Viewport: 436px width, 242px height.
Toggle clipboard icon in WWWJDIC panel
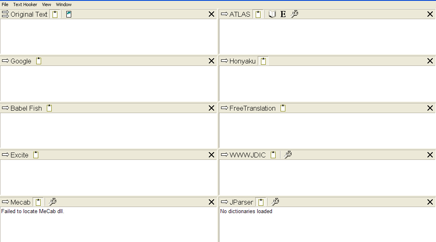pyautogui.click(x=273, y=155)
